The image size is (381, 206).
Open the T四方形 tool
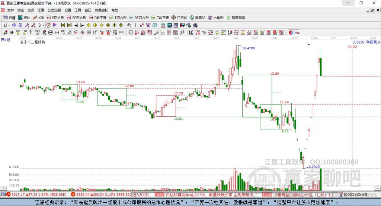pyautogui.click(x=118, y=18)
